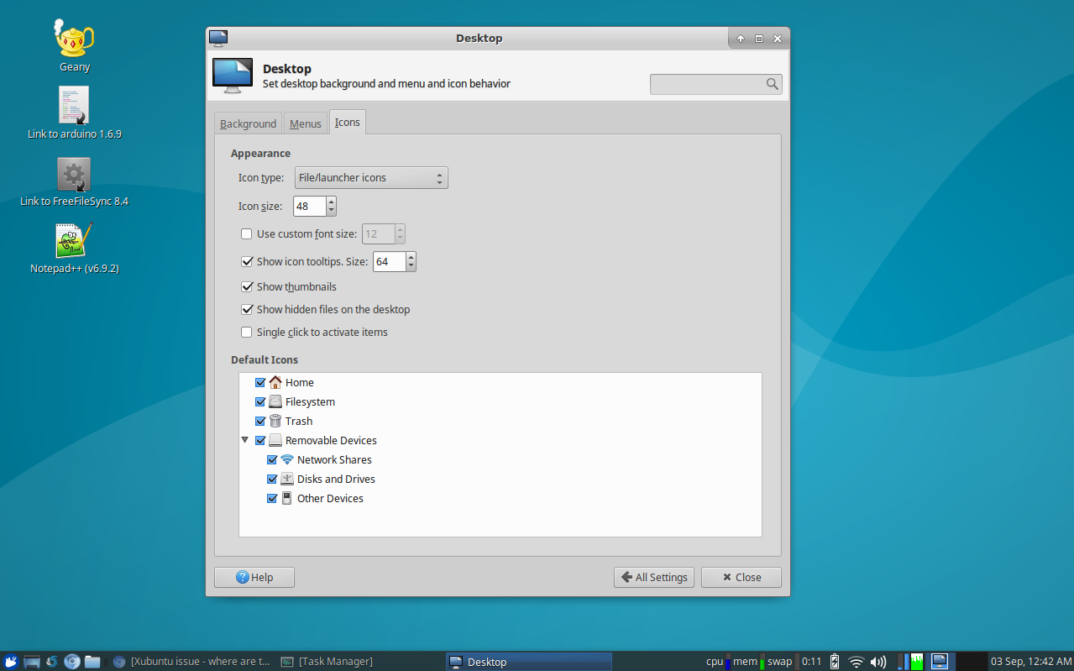Screen dimensions: 1074x671
Task: Switch to the Menus tab
Action: 305,123
